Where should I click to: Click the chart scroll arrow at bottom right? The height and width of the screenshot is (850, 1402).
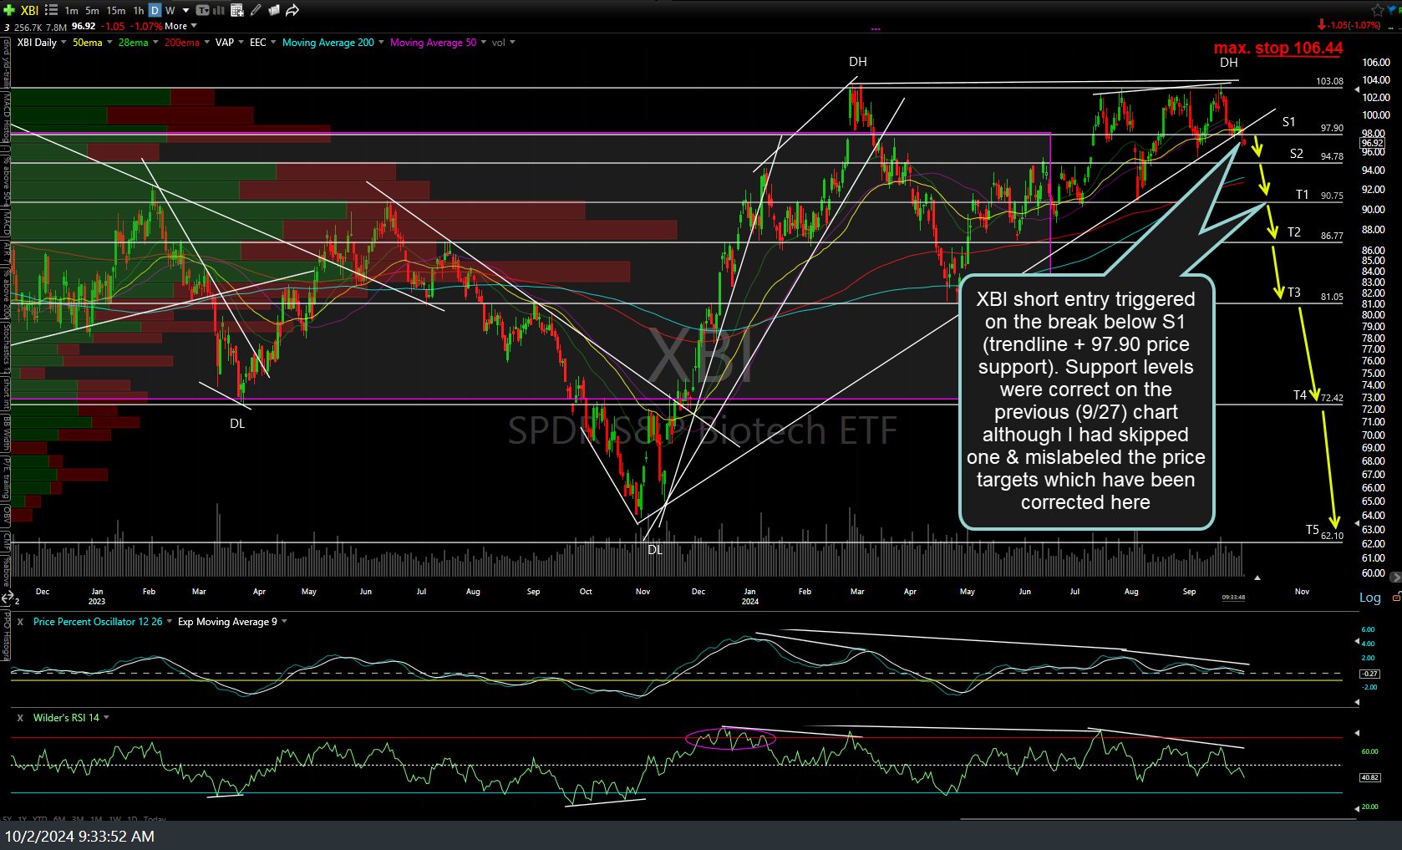1394,577
